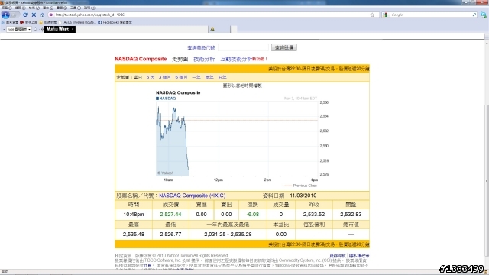Image resolution: width=489 pixels, height=275 pixels.
Task: Click the time cell 10:48pm
Action: [x=134, y=215]
